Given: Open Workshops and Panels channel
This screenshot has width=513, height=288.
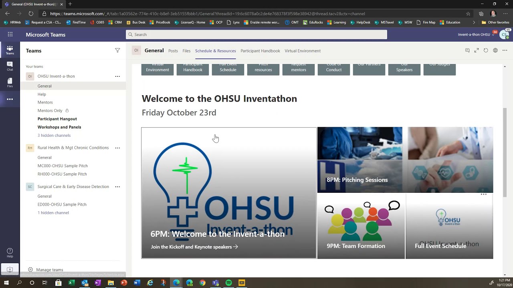Looking at the screenshot, I should [59, 127].
